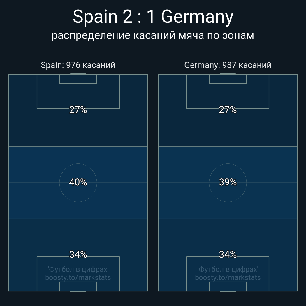The width and height of the screenshot is (306, 306).
Task: Click the center circle on Germany pitch
Action: click(x=228, y=183)
